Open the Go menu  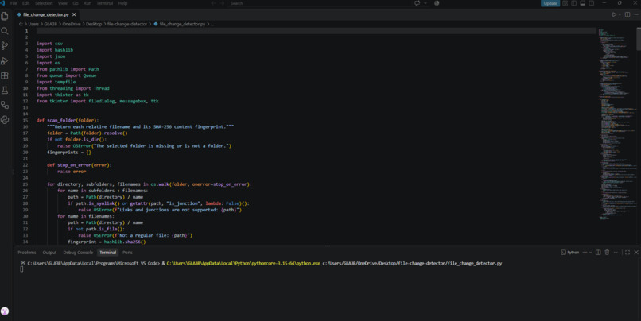coord(76,3)
